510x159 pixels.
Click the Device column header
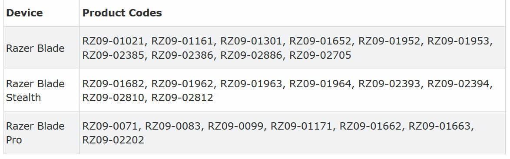(24, 13)
